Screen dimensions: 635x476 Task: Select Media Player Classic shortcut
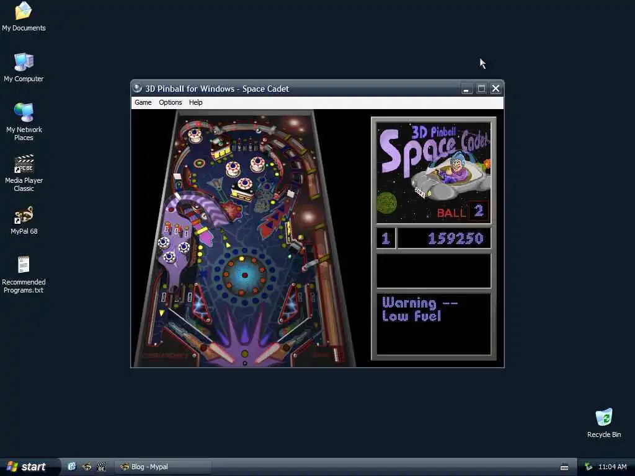[x=24, y=173]
